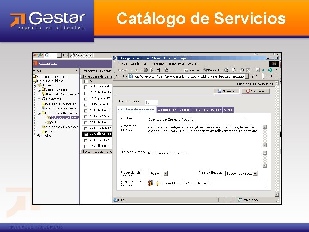
Task: Click the Bases de Conocimiento tree icon
Action: (x=44, y=94)
